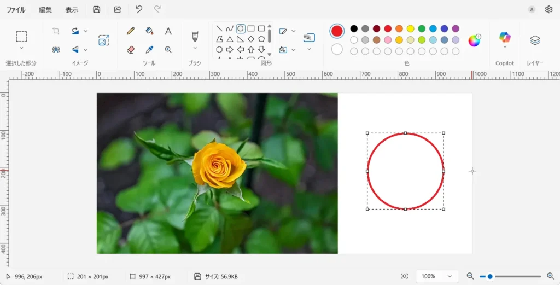This screenshot has width=560, height=285.
Task: Select the Text tool
Action: 168,31
